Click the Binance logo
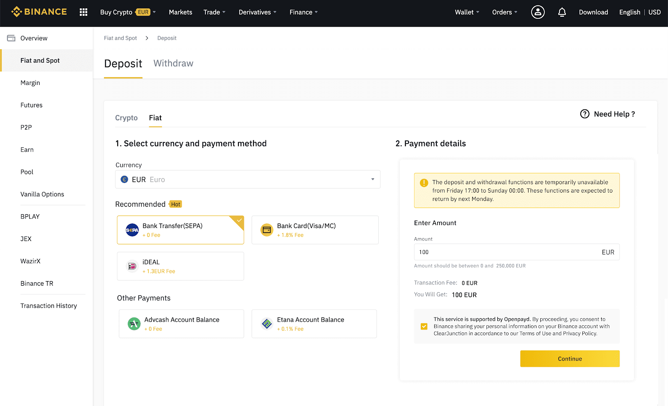The width and height of the screenshot is (668, 406). point(39,12)
